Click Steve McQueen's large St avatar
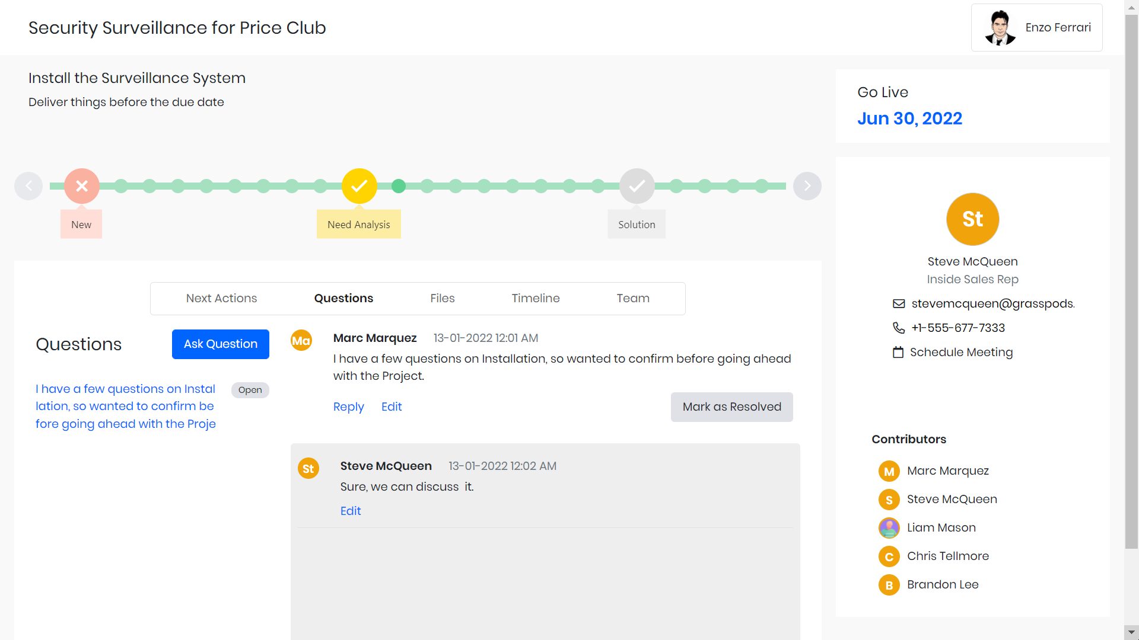Screen dimensions: 1139x640 click(972, 219)
